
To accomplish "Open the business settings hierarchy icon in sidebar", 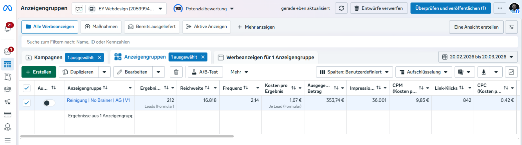I will click(8, 127).
